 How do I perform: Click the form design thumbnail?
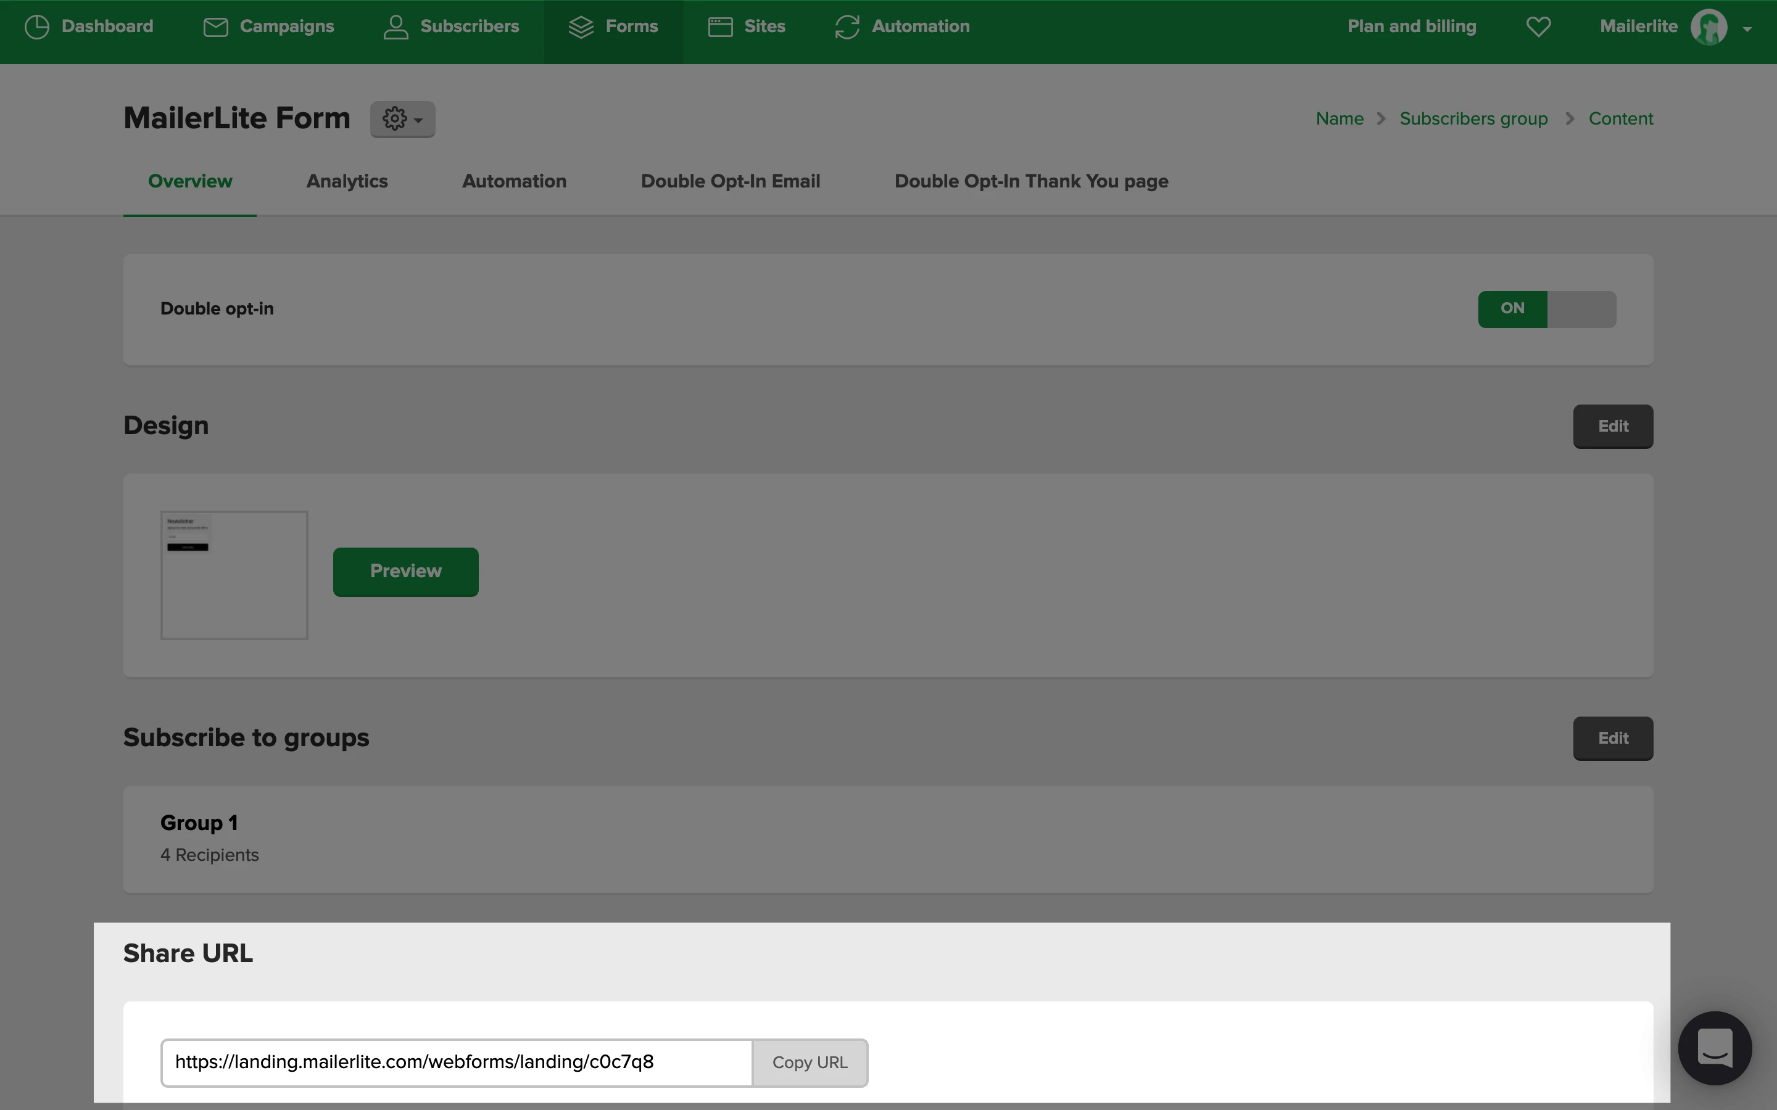click(234, 575)
